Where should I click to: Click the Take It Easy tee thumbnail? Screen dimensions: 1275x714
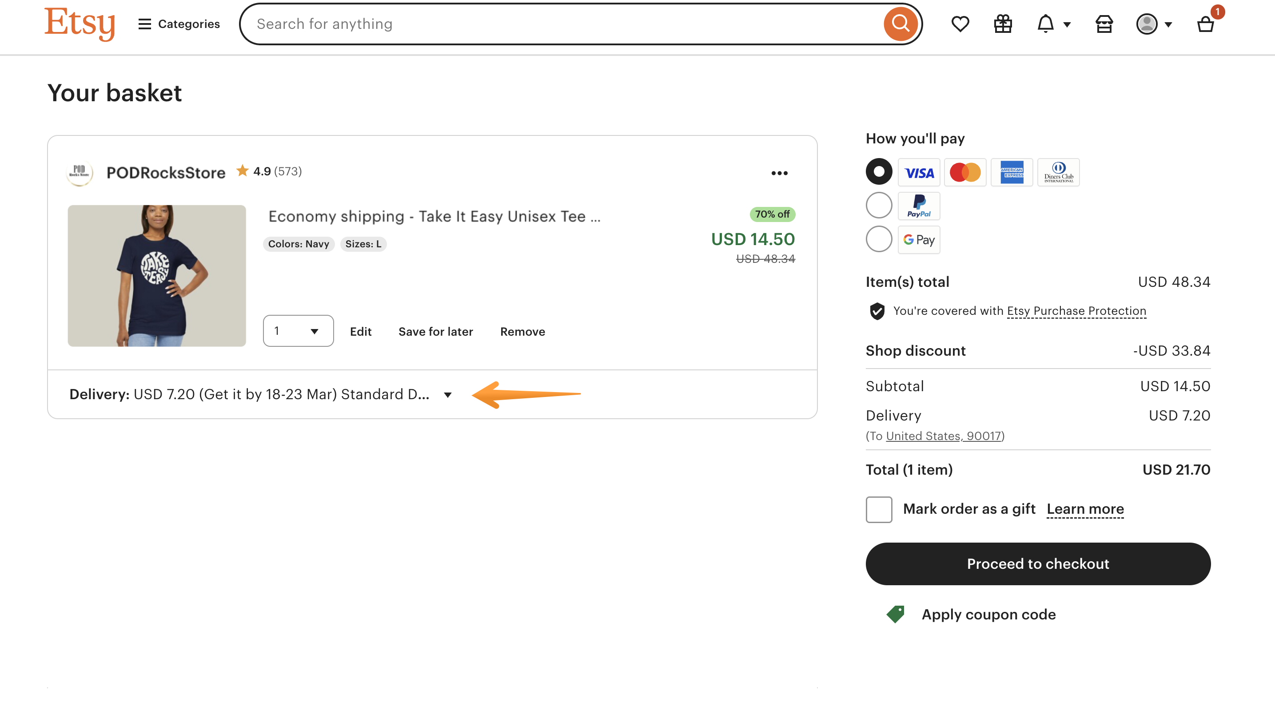point(156,276)
